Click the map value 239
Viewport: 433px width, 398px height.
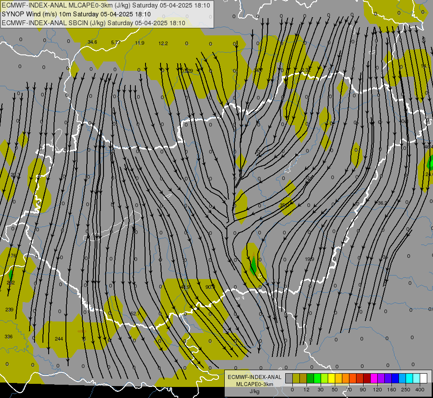coord(9,310)
